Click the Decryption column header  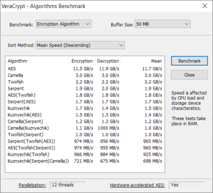click(108, 61)
